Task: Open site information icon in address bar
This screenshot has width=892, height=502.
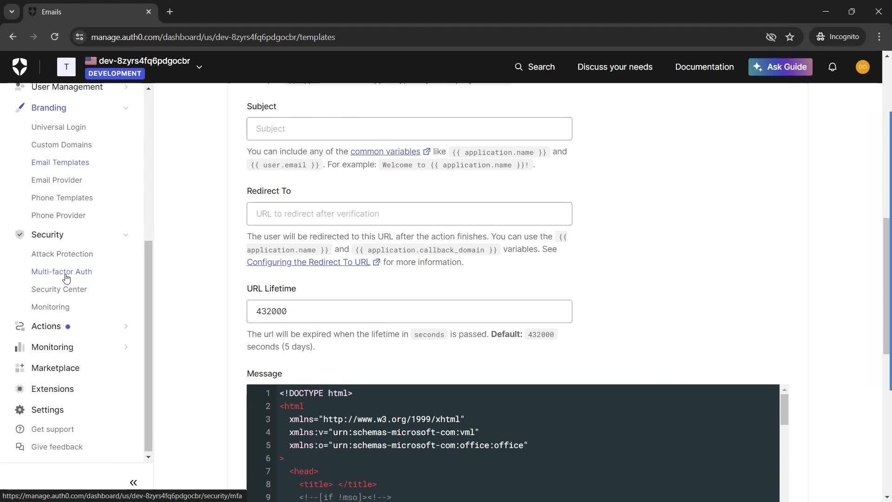Action: (x=79, y=37)
